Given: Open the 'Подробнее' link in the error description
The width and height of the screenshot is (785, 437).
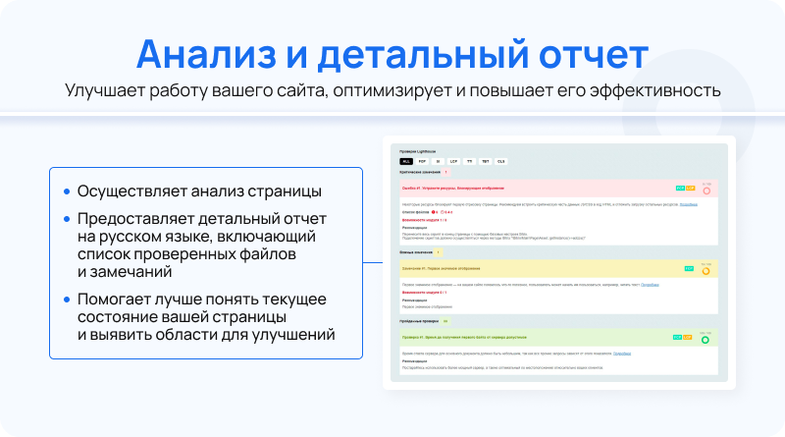Looking at the screenshot, I should tap(689, 204).
